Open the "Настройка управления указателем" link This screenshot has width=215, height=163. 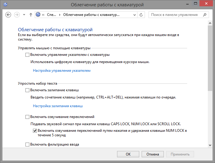(x=62, y=71)
